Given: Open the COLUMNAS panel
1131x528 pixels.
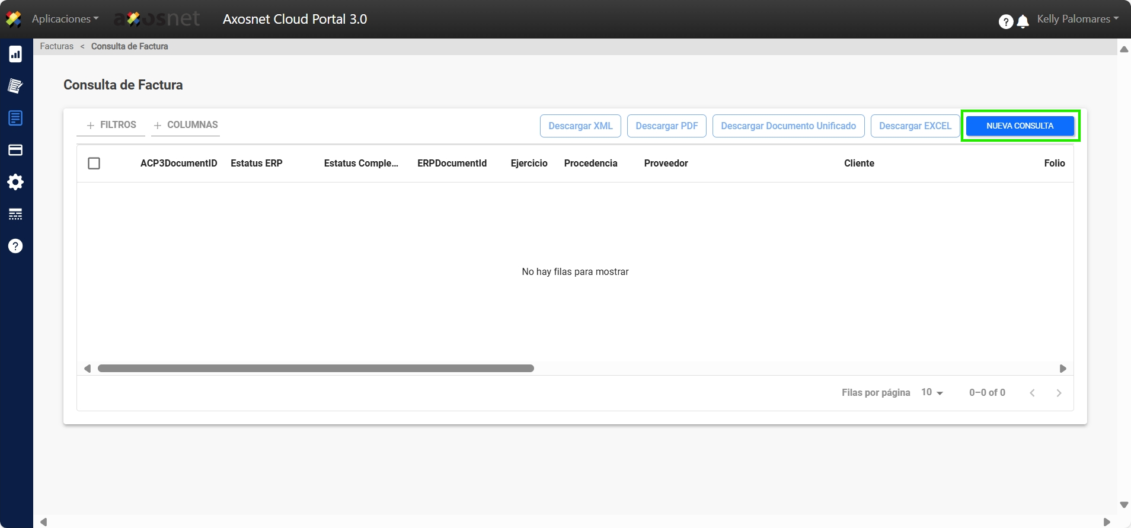Looking at the screenshot, I should tap(186, 125).
